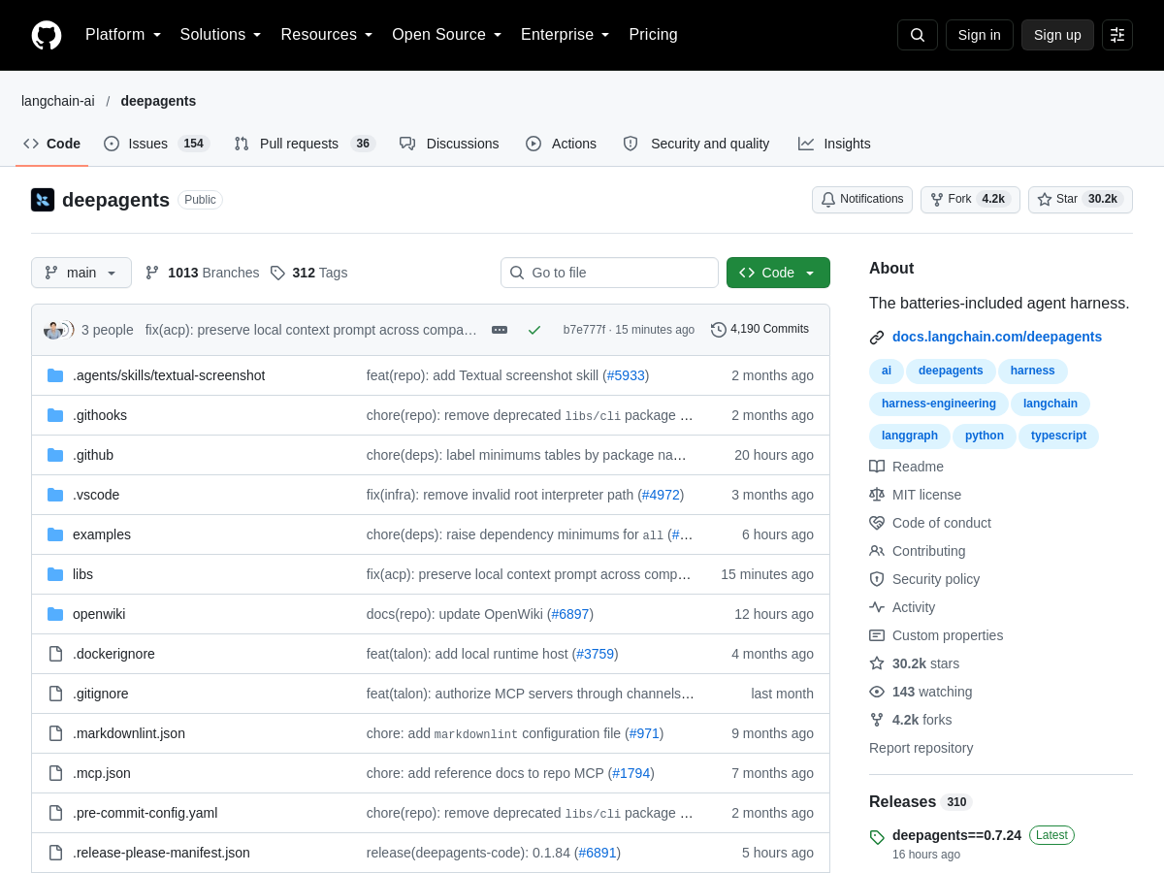This screenshot has width=1164, height=873.
Task: Open pull request #5933 link
Action: 626,375
